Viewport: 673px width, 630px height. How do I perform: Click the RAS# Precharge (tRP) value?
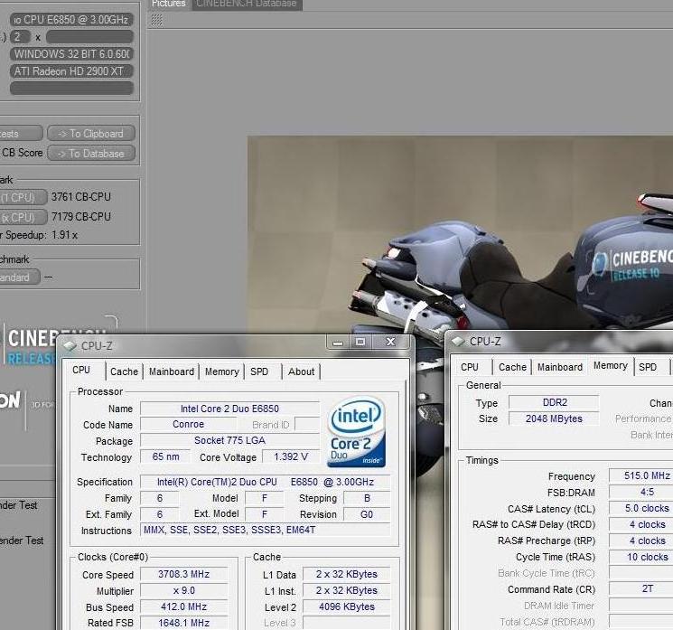point(641,541)
